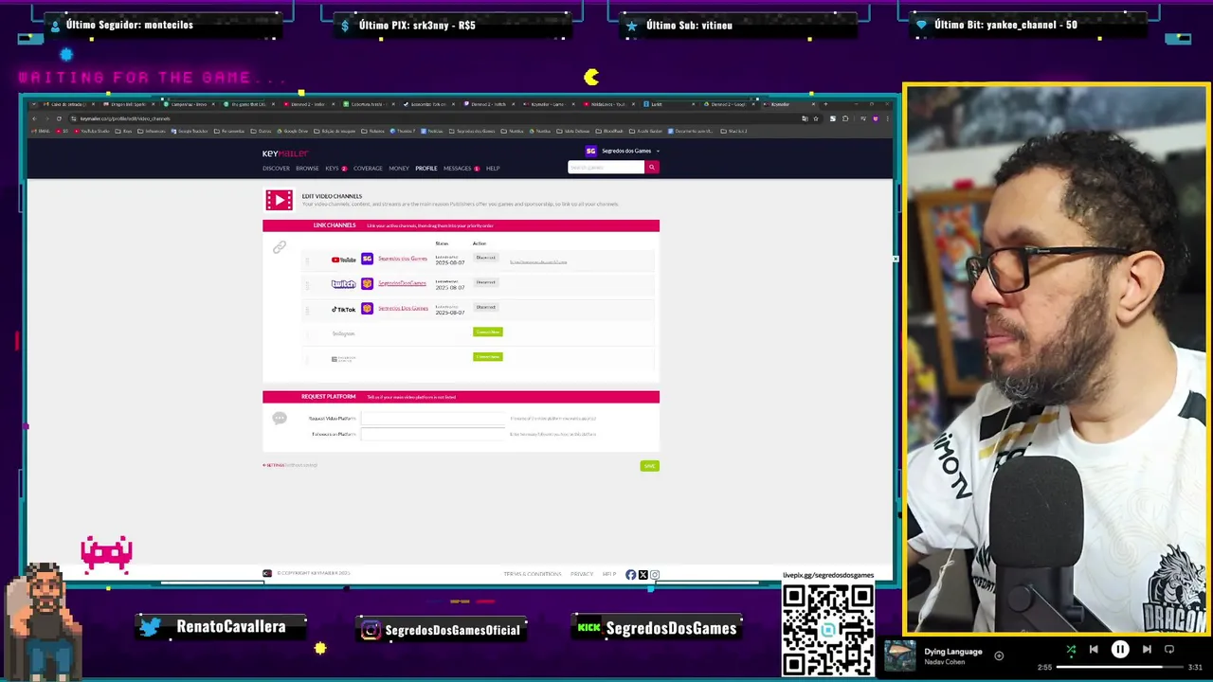1213x682 pixels.
Task: Click the Twitch platform logo
Action: (x=343, y=284)
